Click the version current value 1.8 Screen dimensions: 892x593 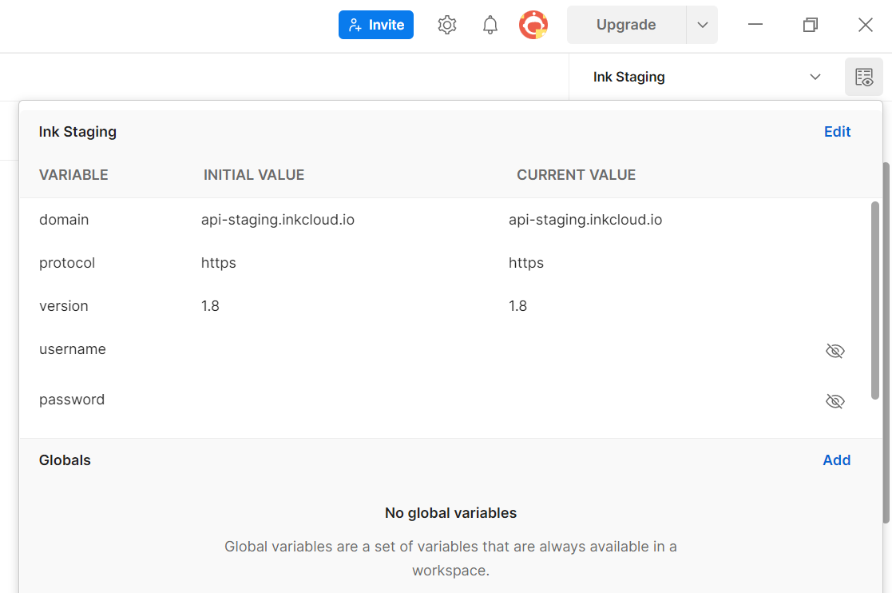point(517,306)
